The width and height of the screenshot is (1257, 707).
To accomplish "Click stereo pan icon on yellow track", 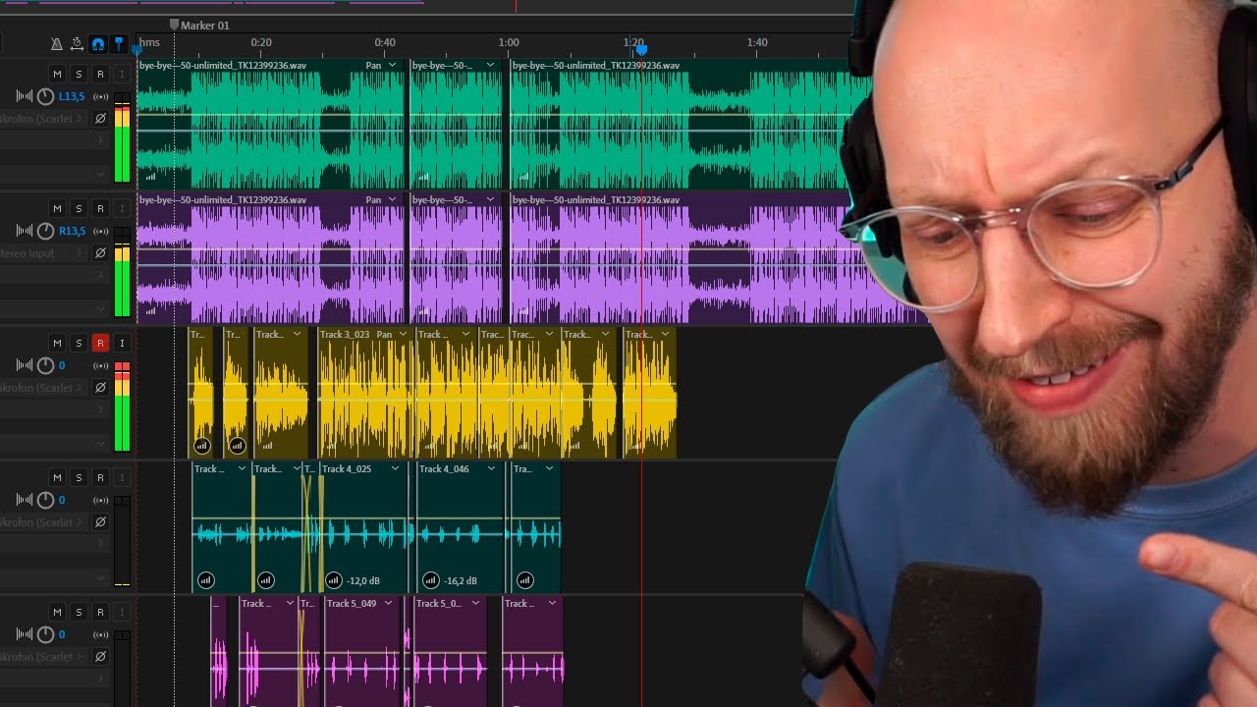I will tap(100, 365).
